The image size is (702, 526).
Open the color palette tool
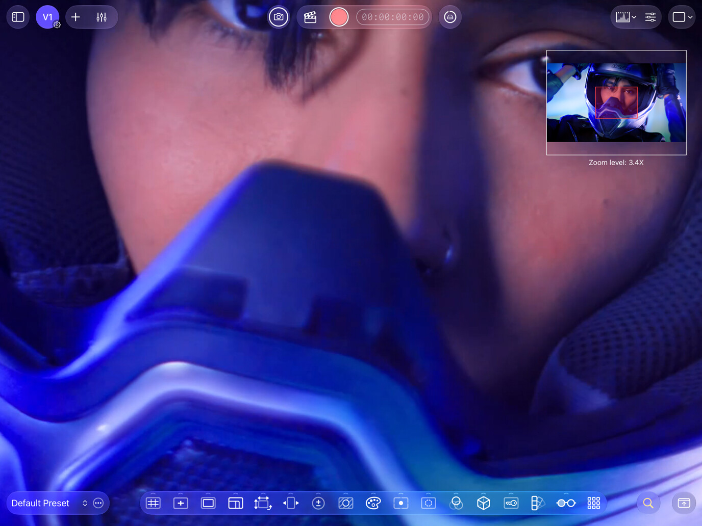[x=373, y=503]
